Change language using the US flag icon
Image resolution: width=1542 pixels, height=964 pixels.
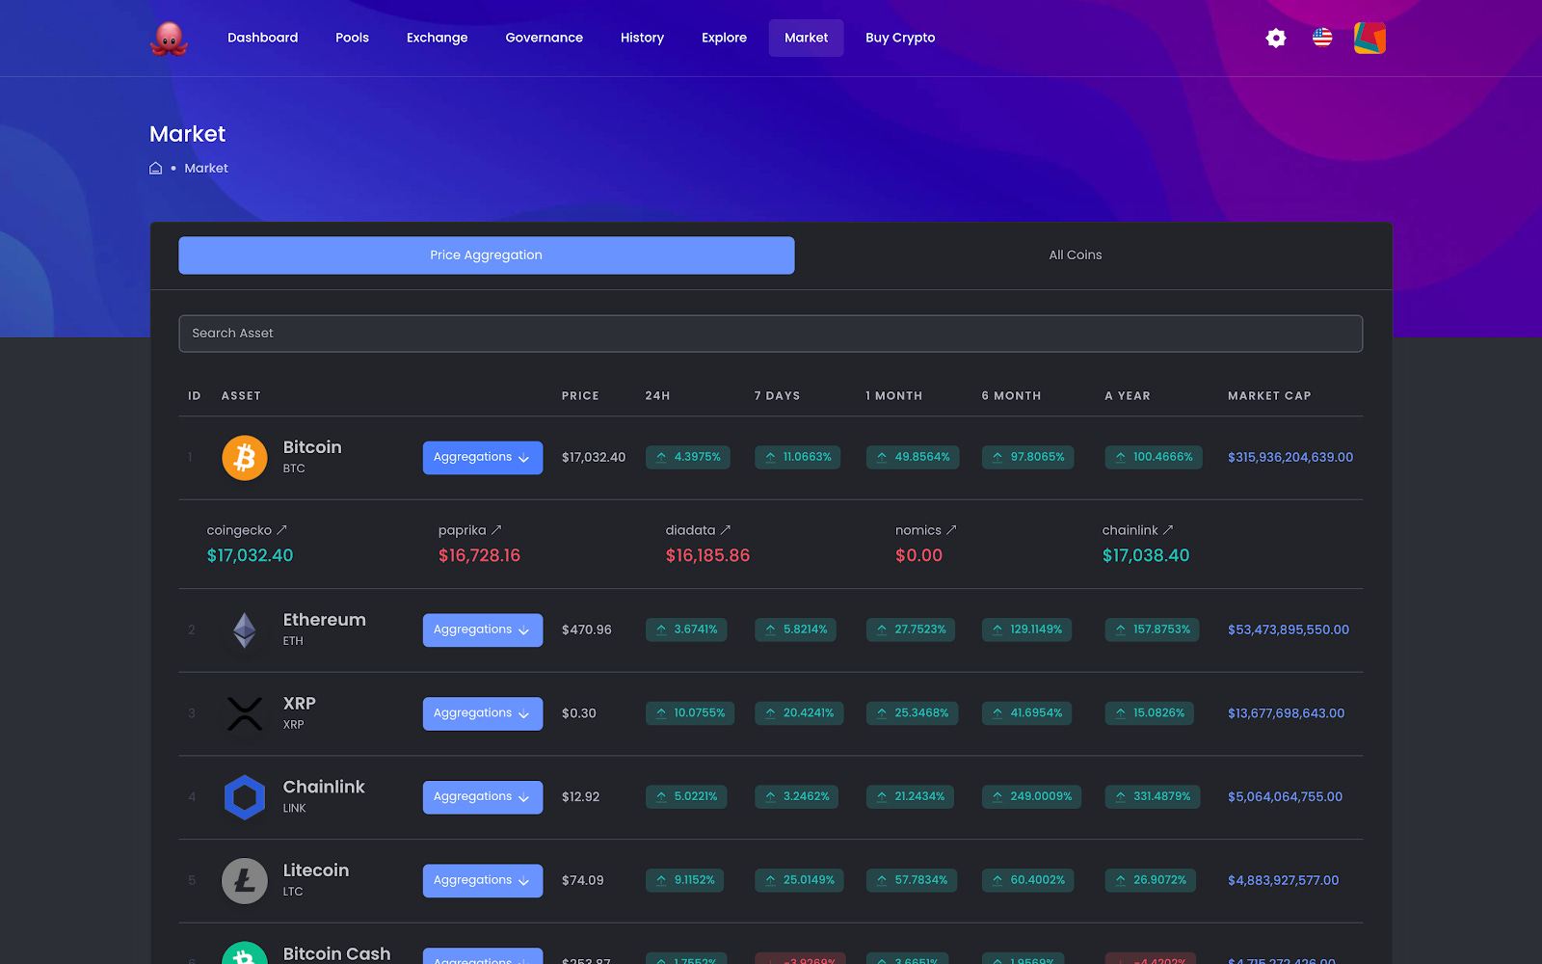pos(1322,38)
